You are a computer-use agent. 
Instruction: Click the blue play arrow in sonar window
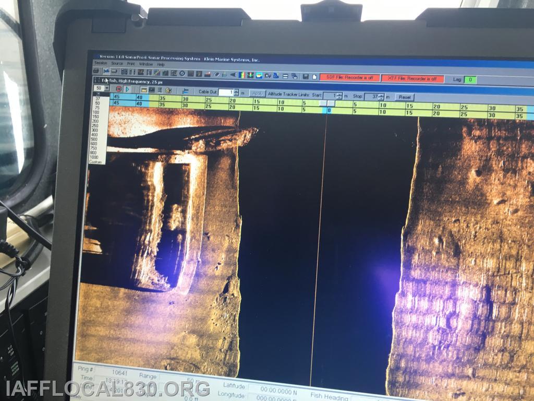coord(127,89)
